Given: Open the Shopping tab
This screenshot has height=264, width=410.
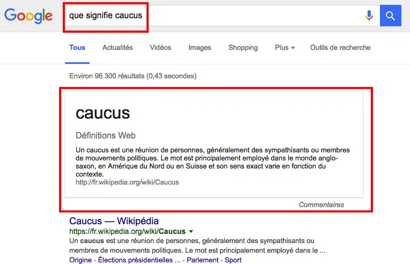Looking at the screenshot, I should click(243, 48).
